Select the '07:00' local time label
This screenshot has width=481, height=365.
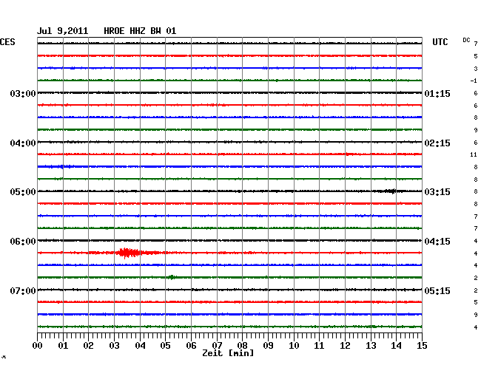point(23,290)
